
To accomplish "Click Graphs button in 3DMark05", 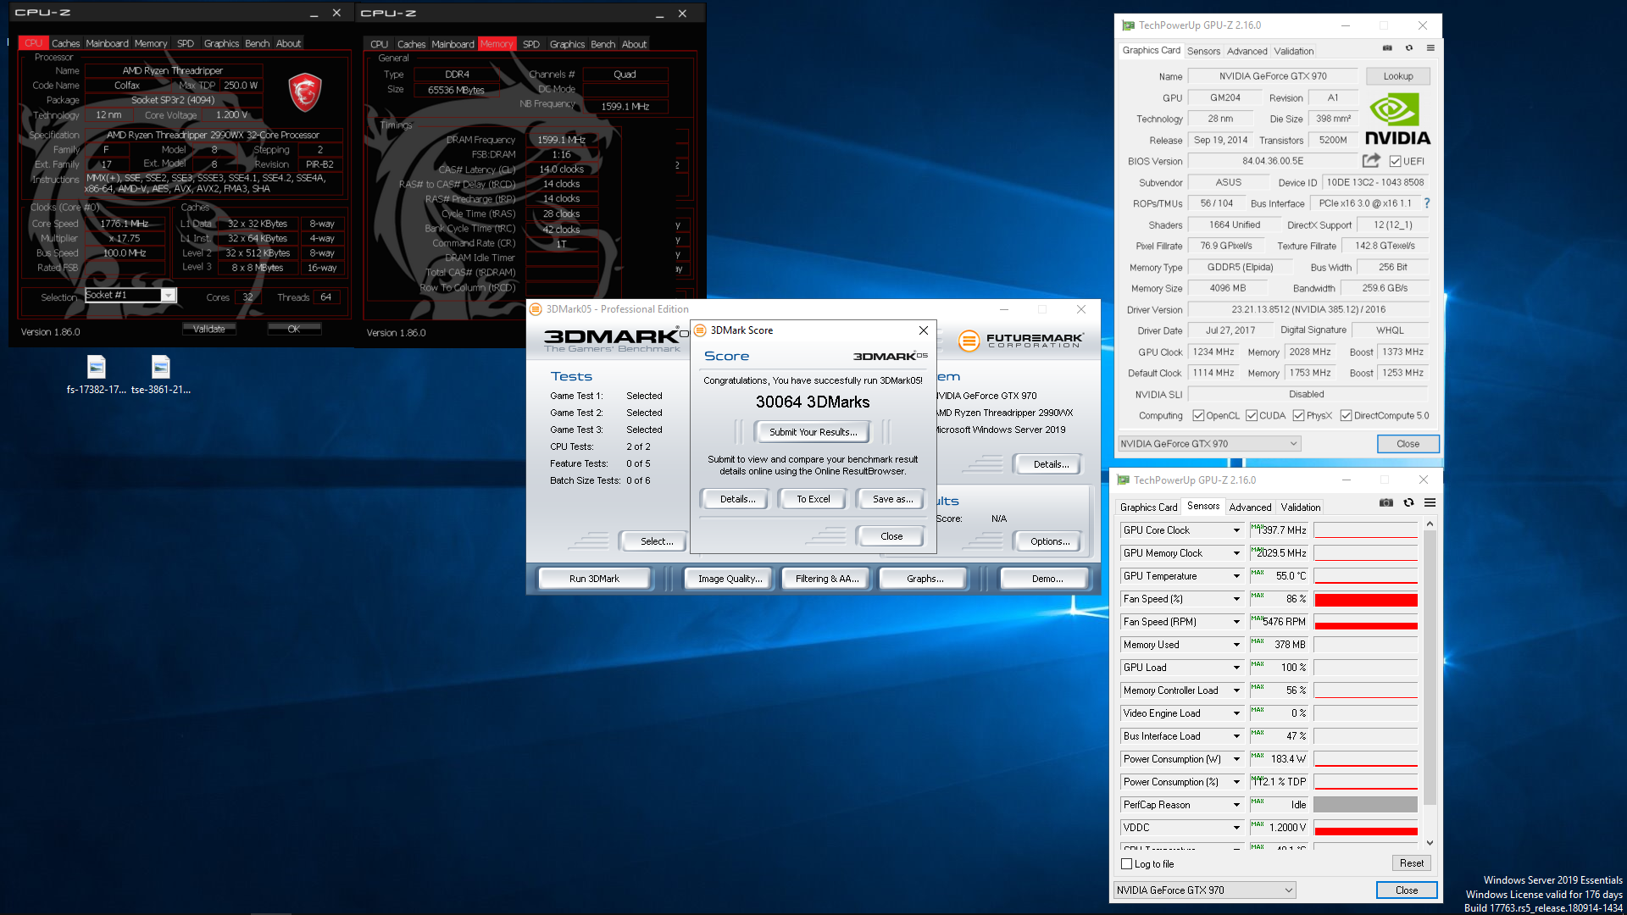I will (x=925, y=579).
